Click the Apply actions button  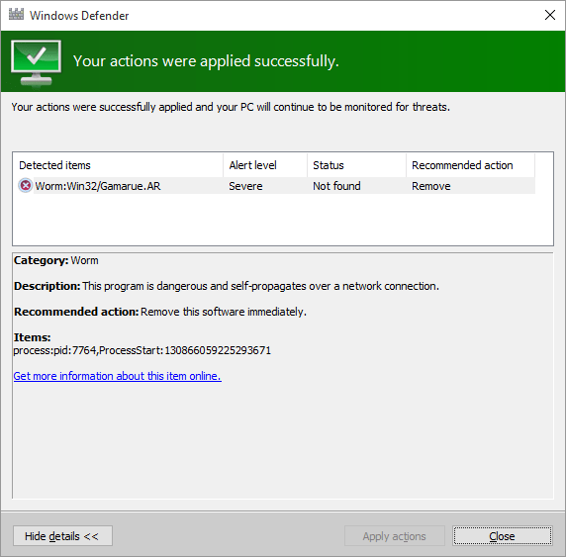coord(394,536)
